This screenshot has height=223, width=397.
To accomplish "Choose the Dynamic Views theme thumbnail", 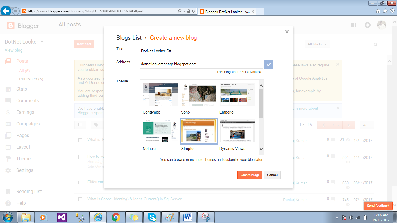I will pyautogui.click(x=237, y=131).
